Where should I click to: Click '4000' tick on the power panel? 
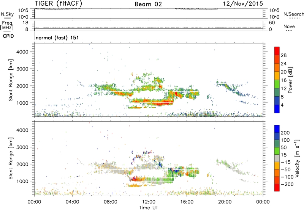[x=22, y=52]
